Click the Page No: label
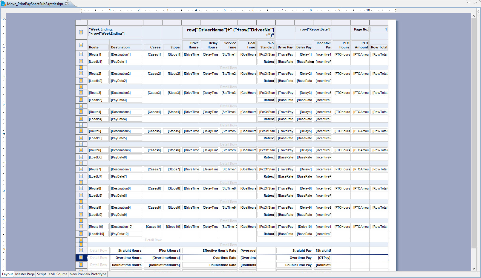Viewport: 481px width, 278px height. click(x=360, y=29)
